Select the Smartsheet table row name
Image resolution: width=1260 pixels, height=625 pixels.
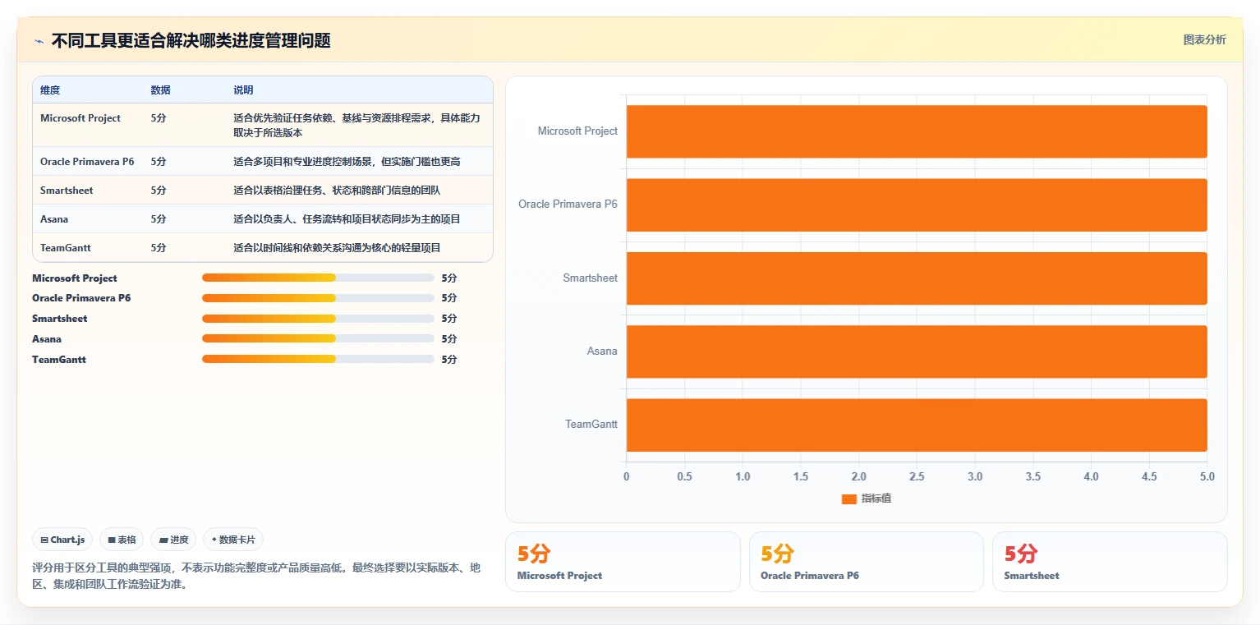pos(67,191)
